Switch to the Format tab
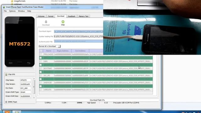 [51, 16]
